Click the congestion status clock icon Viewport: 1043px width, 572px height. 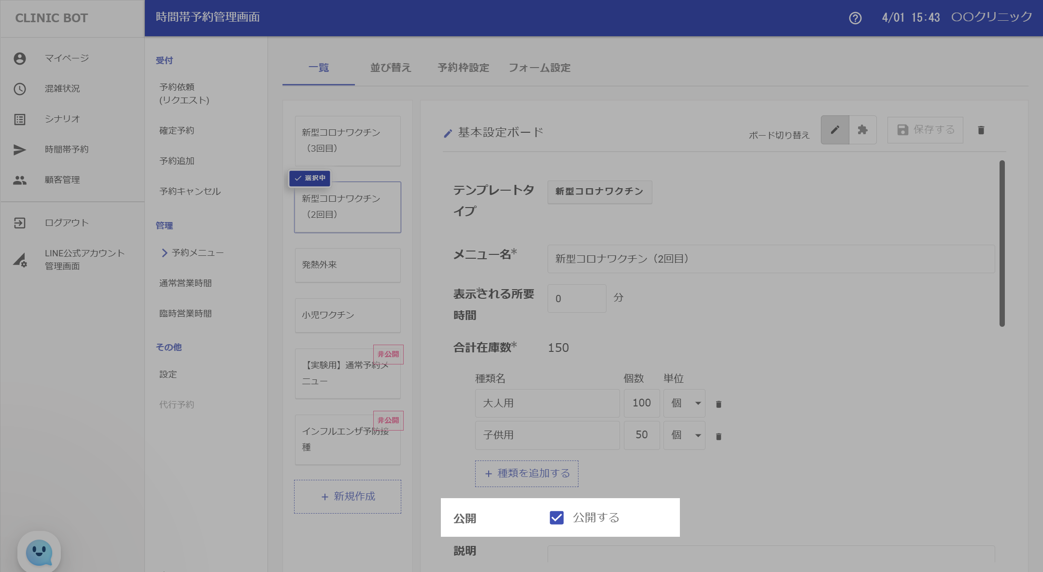pos(20,89)
